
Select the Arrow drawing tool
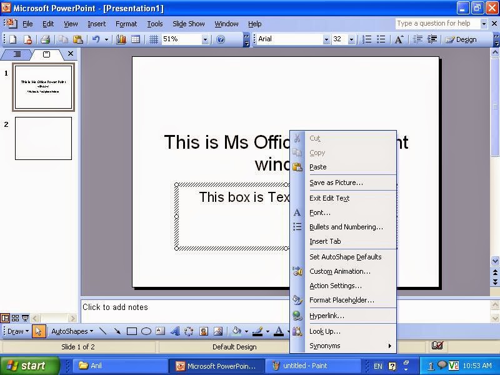(117, 332)
